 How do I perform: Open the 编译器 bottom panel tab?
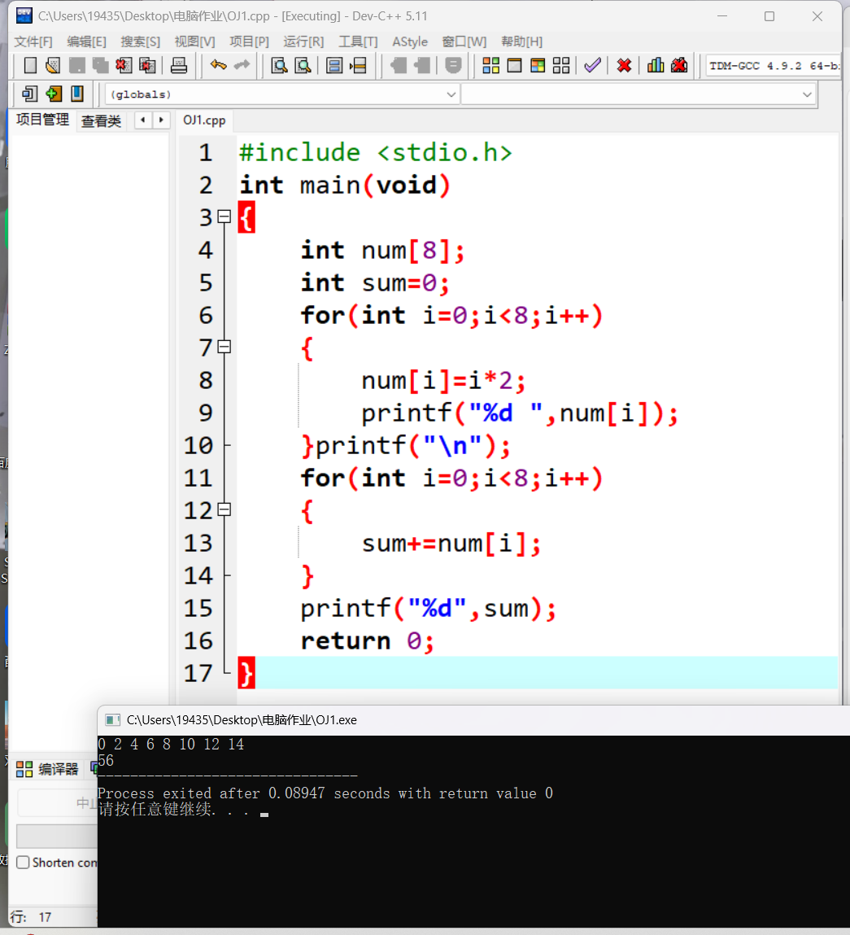click(48, 769)
